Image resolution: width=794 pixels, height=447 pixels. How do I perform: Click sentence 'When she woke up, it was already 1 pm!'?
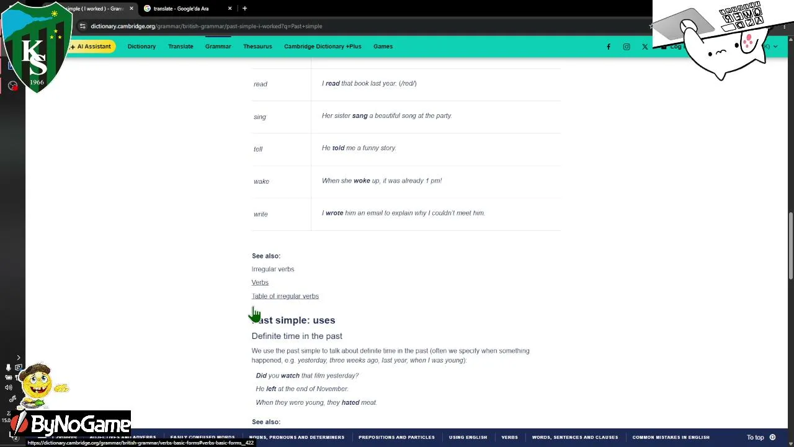click(381, 181)
